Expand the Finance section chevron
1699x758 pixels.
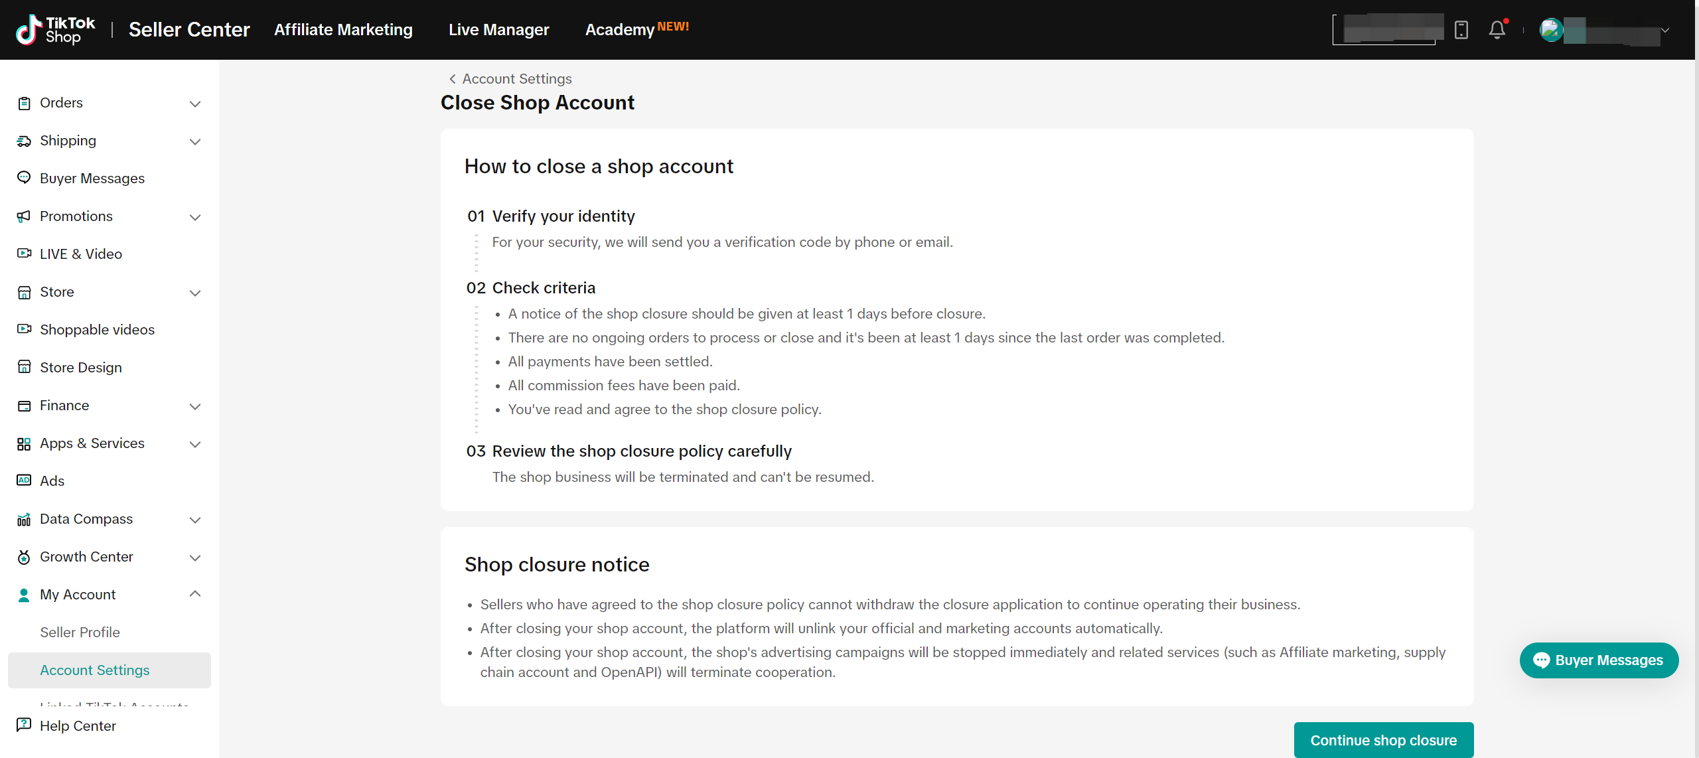(194, 406)
